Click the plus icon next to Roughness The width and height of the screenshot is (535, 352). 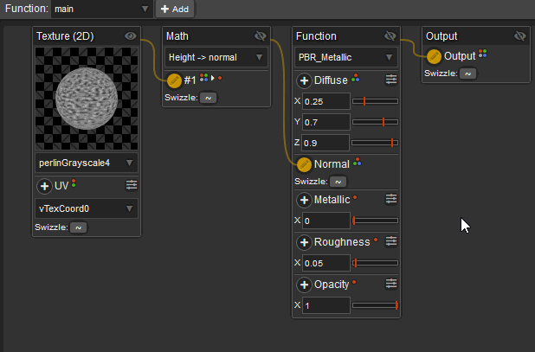pyautogui.click(x=304, y=242)
